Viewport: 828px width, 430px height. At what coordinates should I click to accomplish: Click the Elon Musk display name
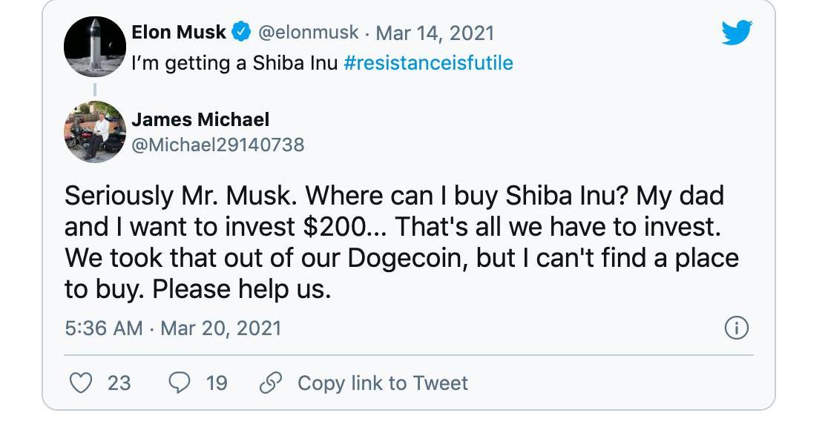click(x=179, y=33)
